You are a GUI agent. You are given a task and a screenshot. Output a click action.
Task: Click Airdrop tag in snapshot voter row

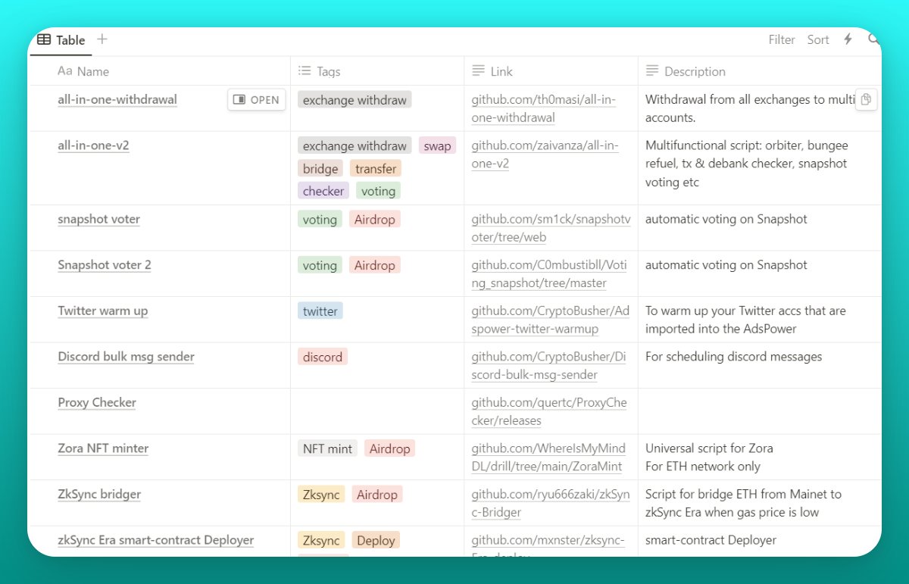(375, 219)
